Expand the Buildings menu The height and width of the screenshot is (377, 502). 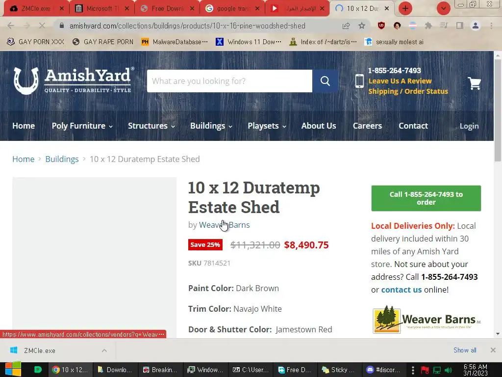click(211, 126)
